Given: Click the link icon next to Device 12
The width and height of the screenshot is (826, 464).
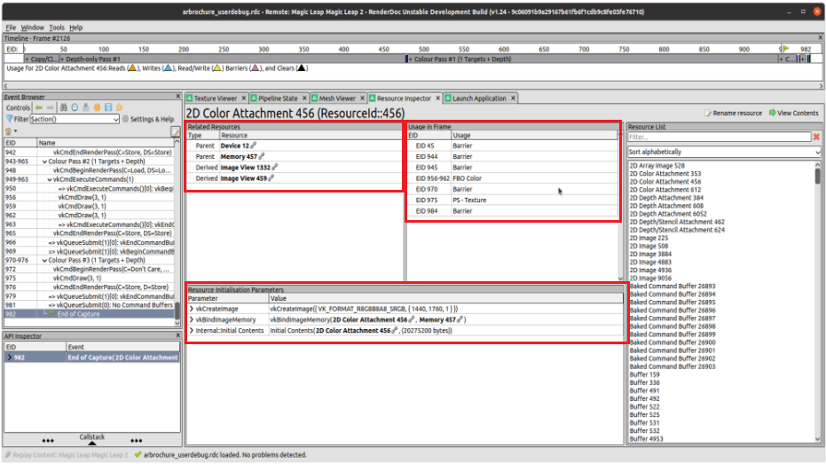Looking at the screenshot, I should pyautogui.click(x=254, y=145).
